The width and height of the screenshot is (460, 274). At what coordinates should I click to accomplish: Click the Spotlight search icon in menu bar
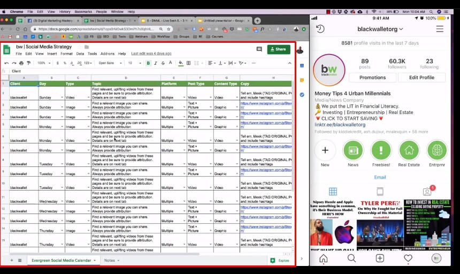point(431,12)
